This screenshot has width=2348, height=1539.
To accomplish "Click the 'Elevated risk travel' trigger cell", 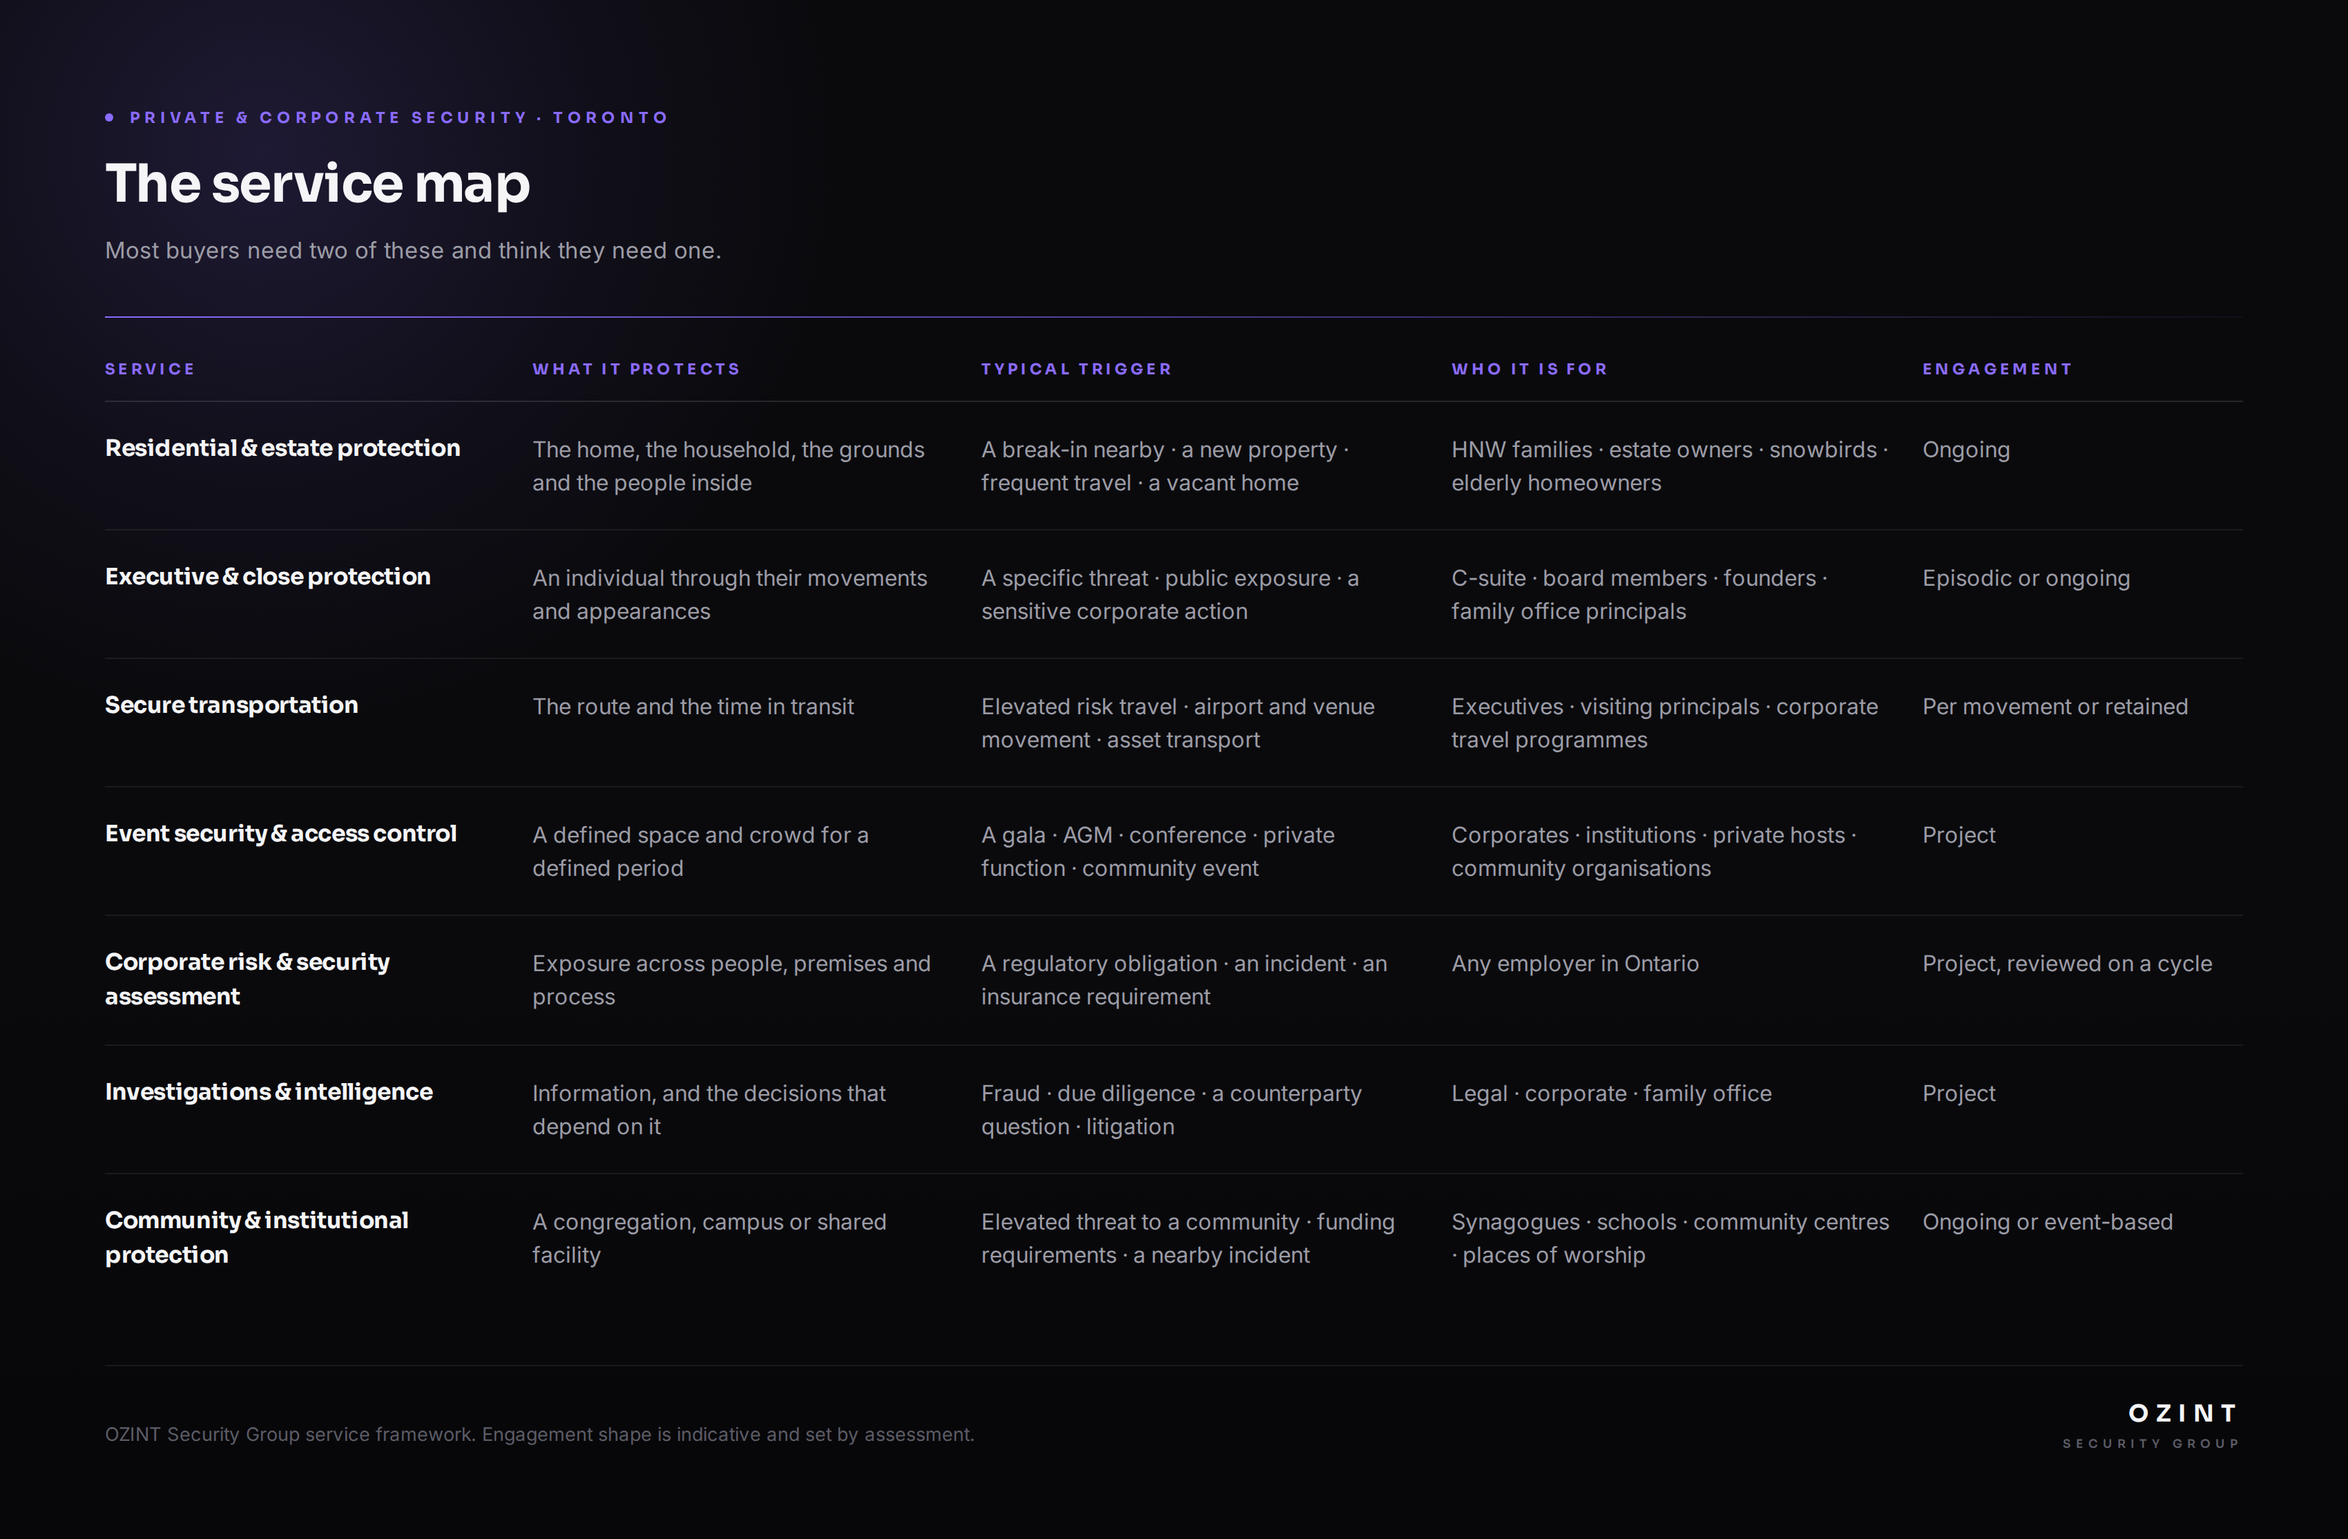I will tap(1177, 723).
